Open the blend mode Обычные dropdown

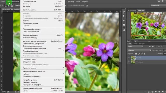click(139, 50)
